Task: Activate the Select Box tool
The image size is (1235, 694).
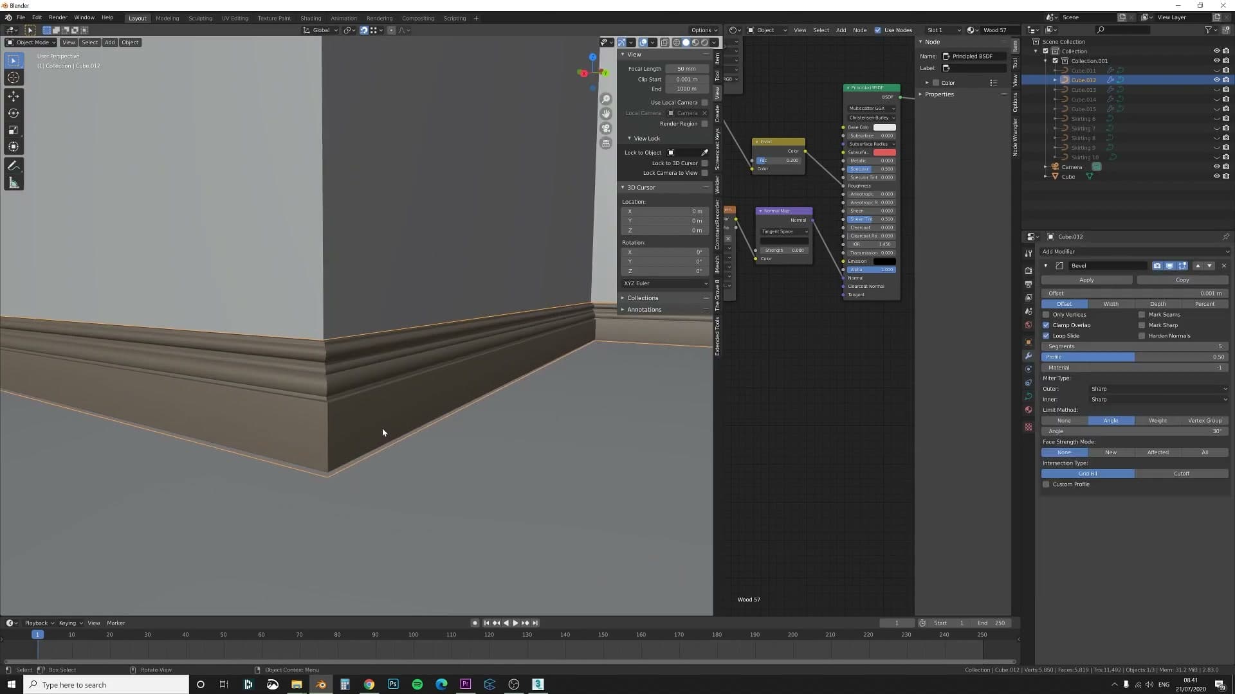Action: coord(14,60)
